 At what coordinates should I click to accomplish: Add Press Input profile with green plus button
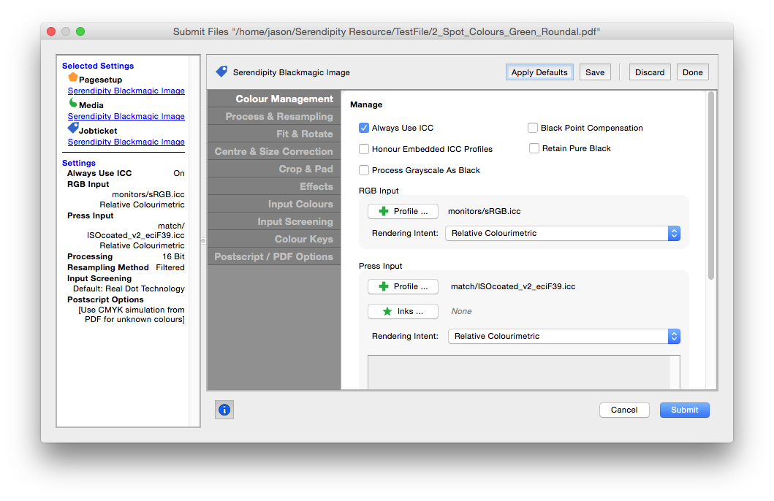coord(403,286)
